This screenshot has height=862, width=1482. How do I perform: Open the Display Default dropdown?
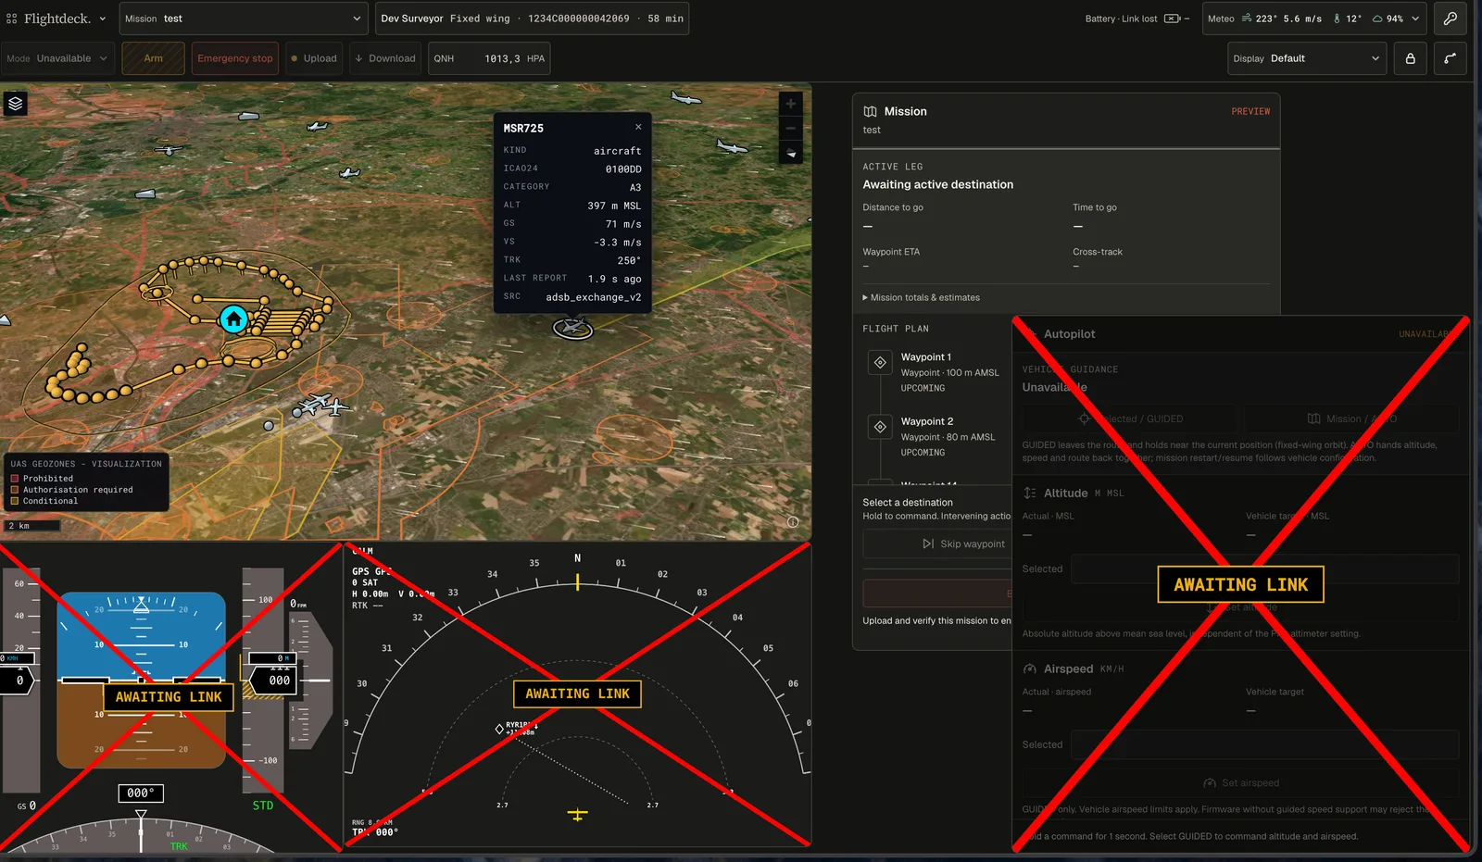point(1307,58)
